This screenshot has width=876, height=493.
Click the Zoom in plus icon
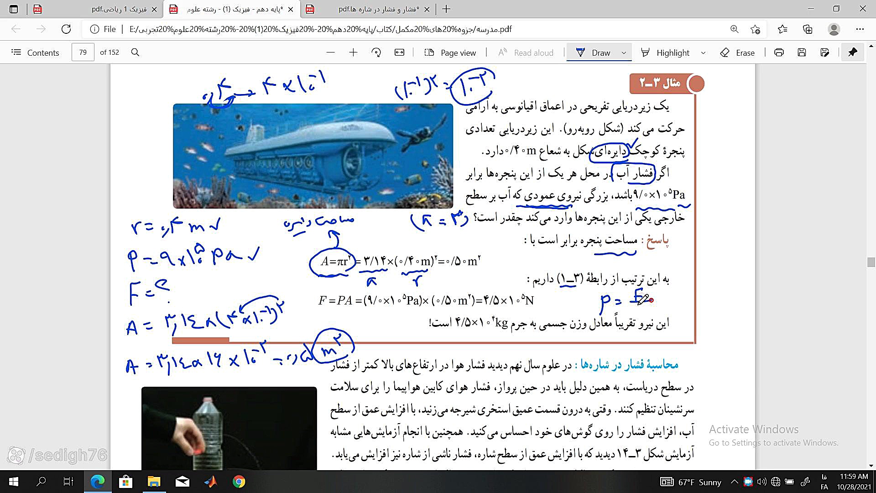coord(353,52)
